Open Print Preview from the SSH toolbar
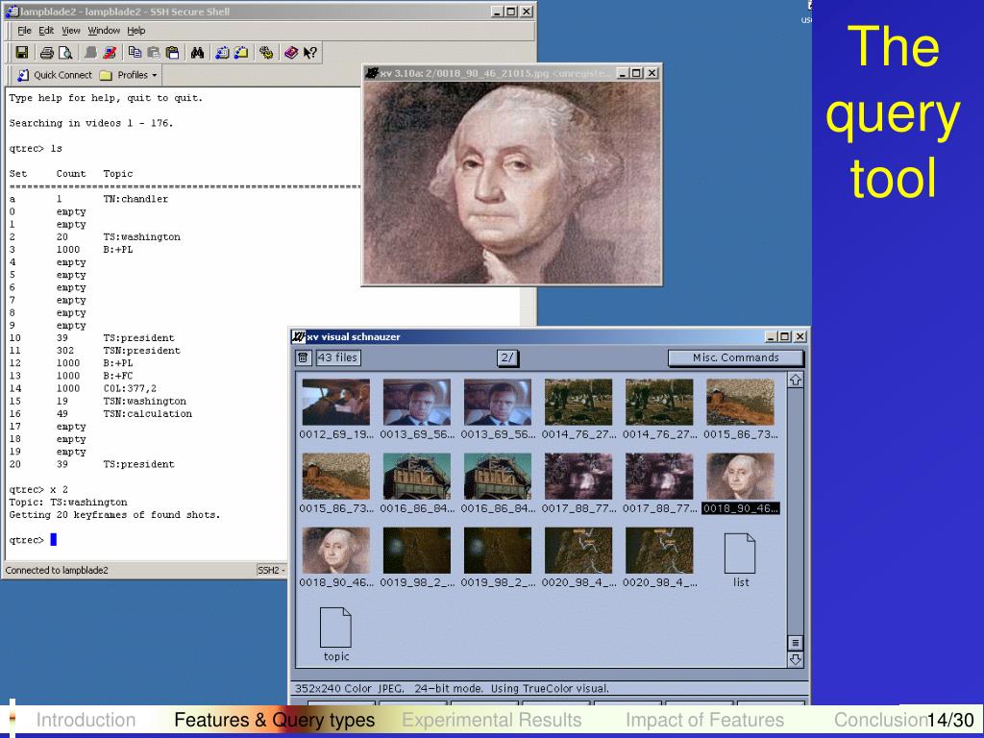 pyautogui.click(x=64, y=53)
